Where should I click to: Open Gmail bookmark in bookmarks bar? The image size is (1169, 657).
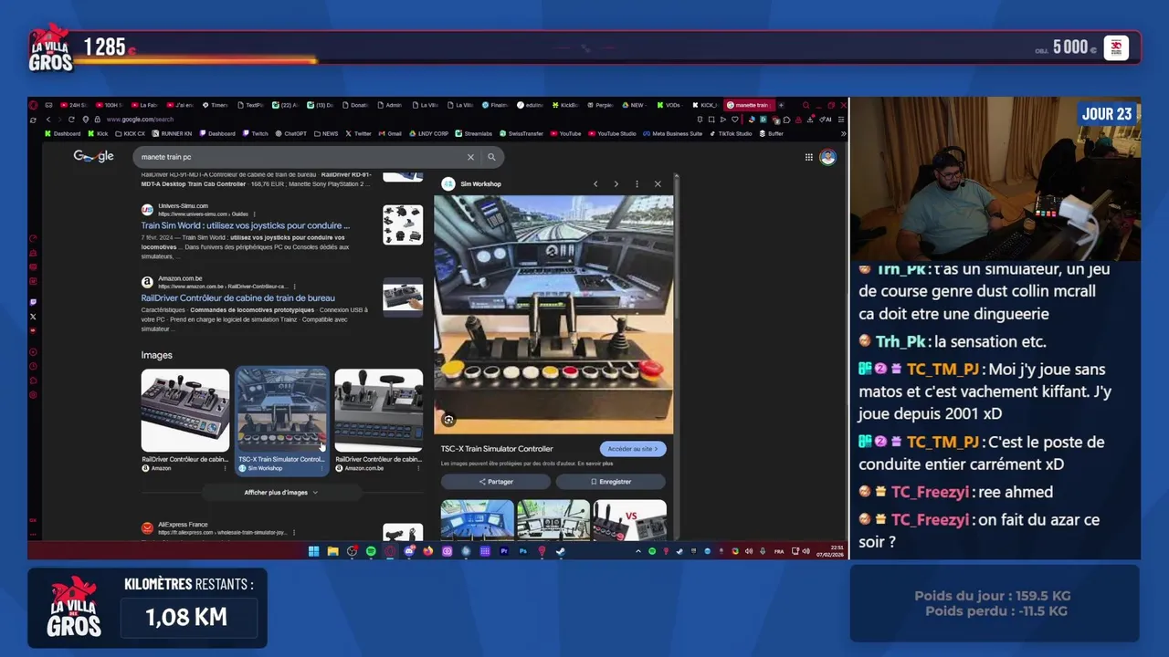pyautogui.click(x=390, y=133)
